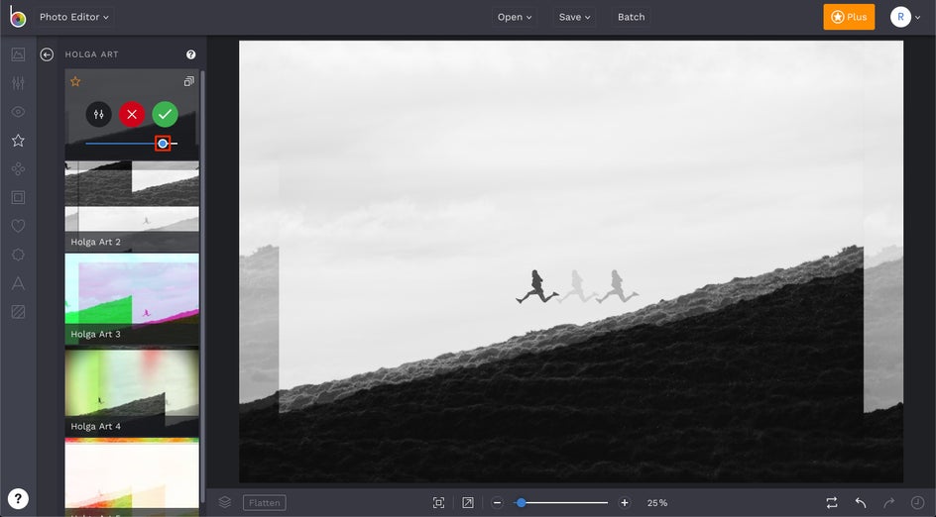Click the compare original toggle icon

point(832,503)
